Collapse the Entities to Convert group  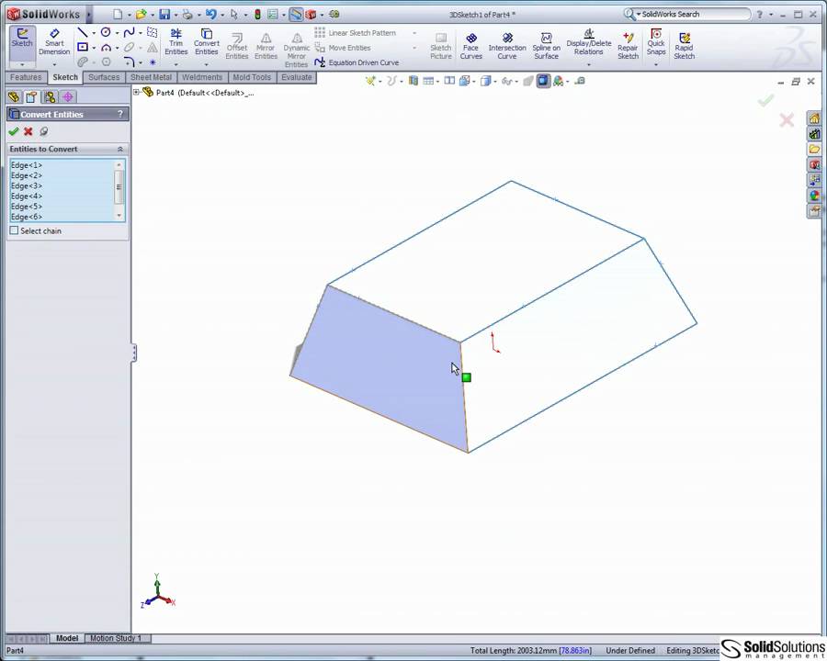click(x=119, y=149)
